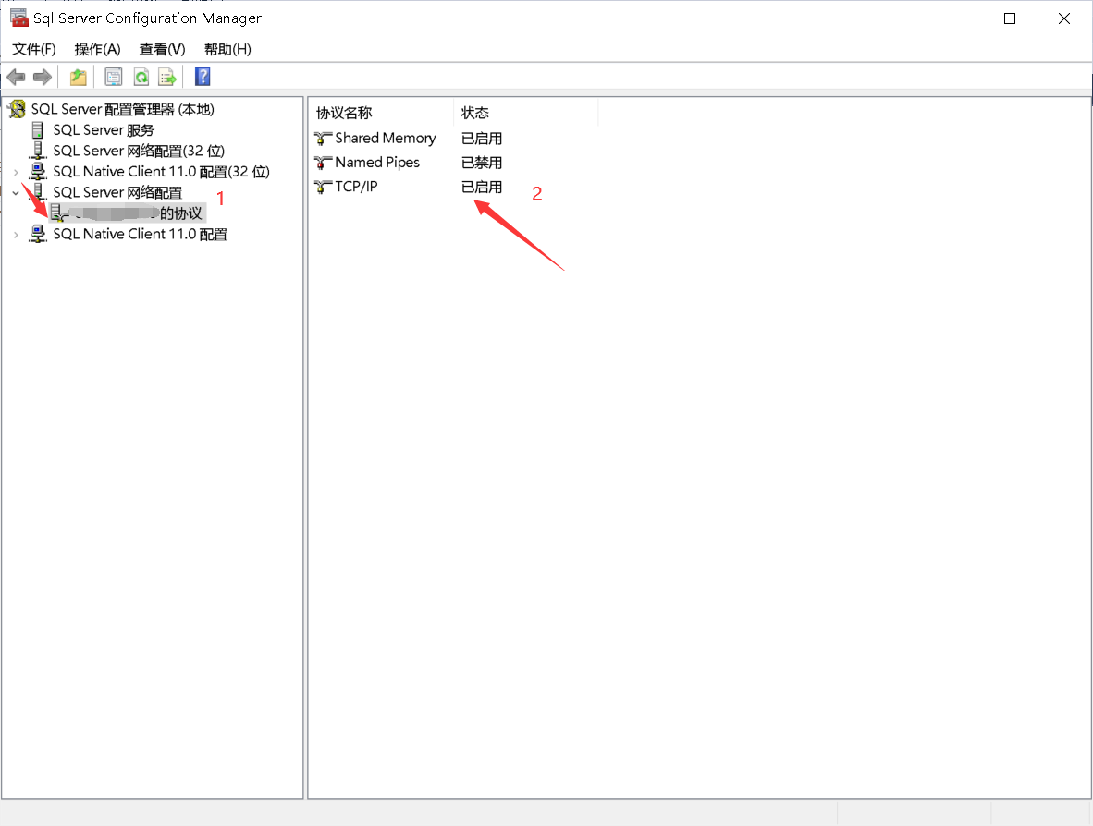1093x826 pixels.
Task: Click the SQL Native Client 11.0 配置 icon
Action: [38, 234]
